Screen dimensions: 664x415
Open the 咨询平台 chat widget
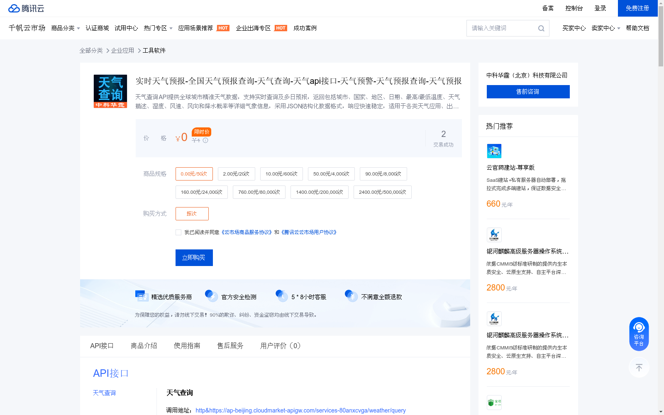tap(639, 334)
